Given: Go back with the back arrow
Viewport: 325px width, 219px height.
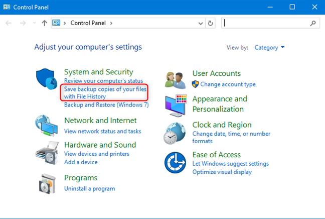Looking at the screenshot, I should [9, 23].
